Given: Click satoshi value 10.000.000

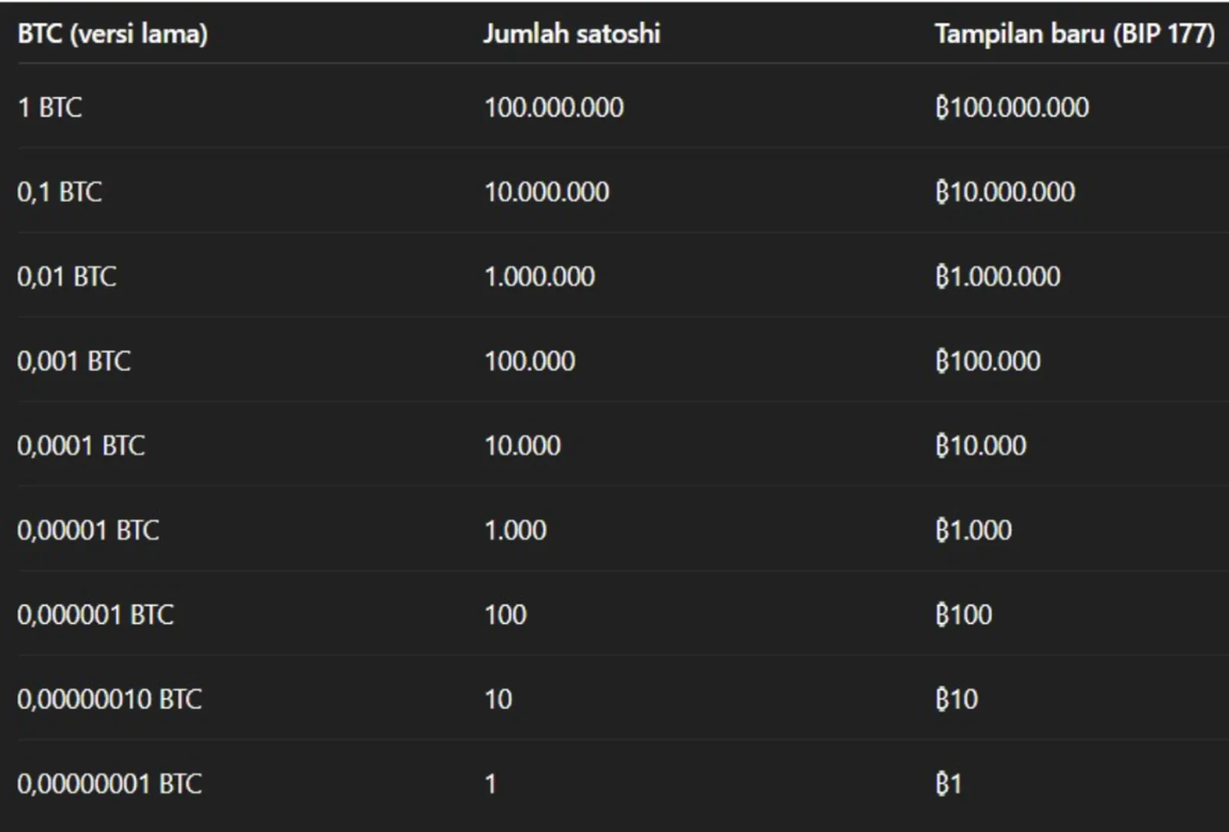Looking at the screenshot, I should (x=547, y=192).
